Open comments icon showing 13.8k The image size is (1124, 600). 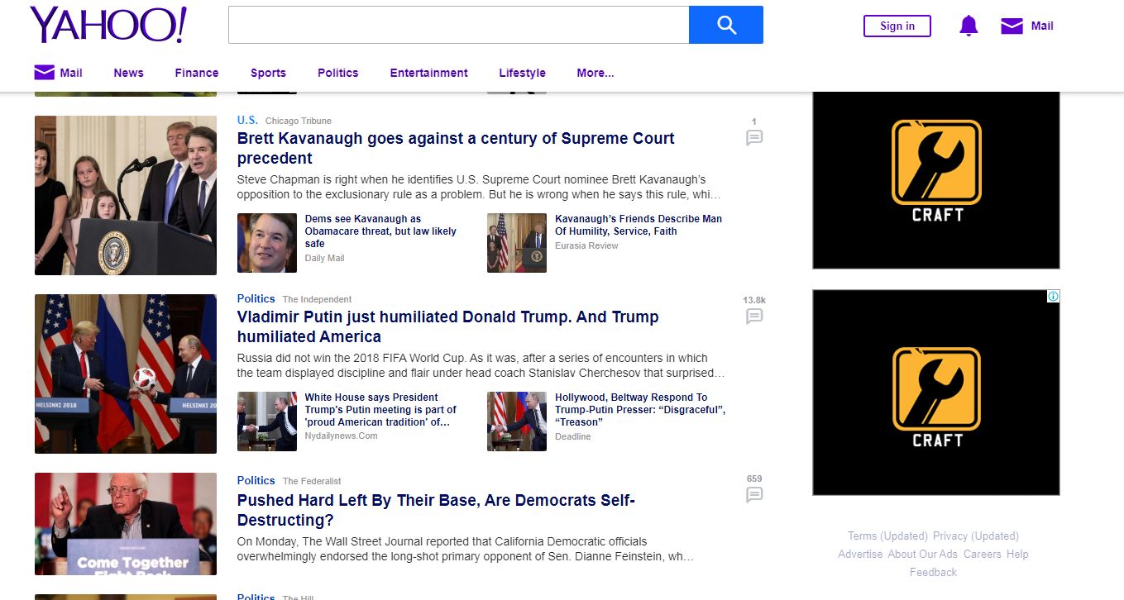pos(753,316)
